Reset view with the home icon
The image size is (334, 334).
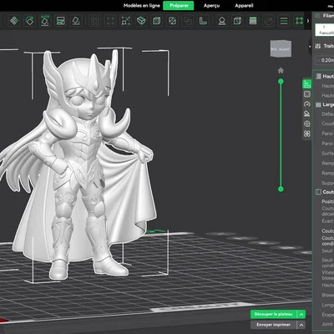coord(281,71)
